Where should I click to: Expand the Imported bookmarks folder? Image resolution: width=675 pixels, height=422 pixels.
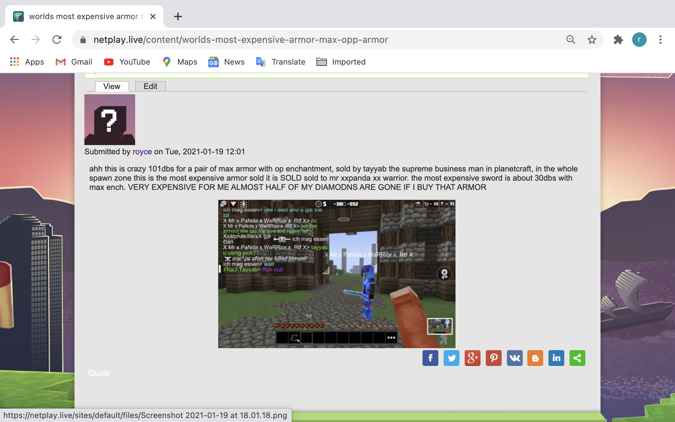pyautogui.click(x=341, y=62)
